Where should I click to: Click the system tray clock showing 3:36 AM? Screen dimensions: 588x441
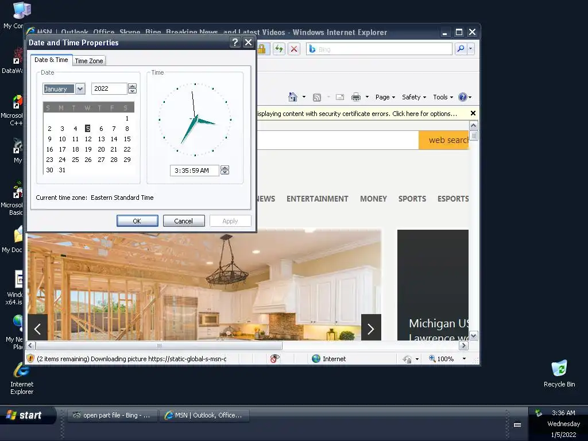point(563,412)
